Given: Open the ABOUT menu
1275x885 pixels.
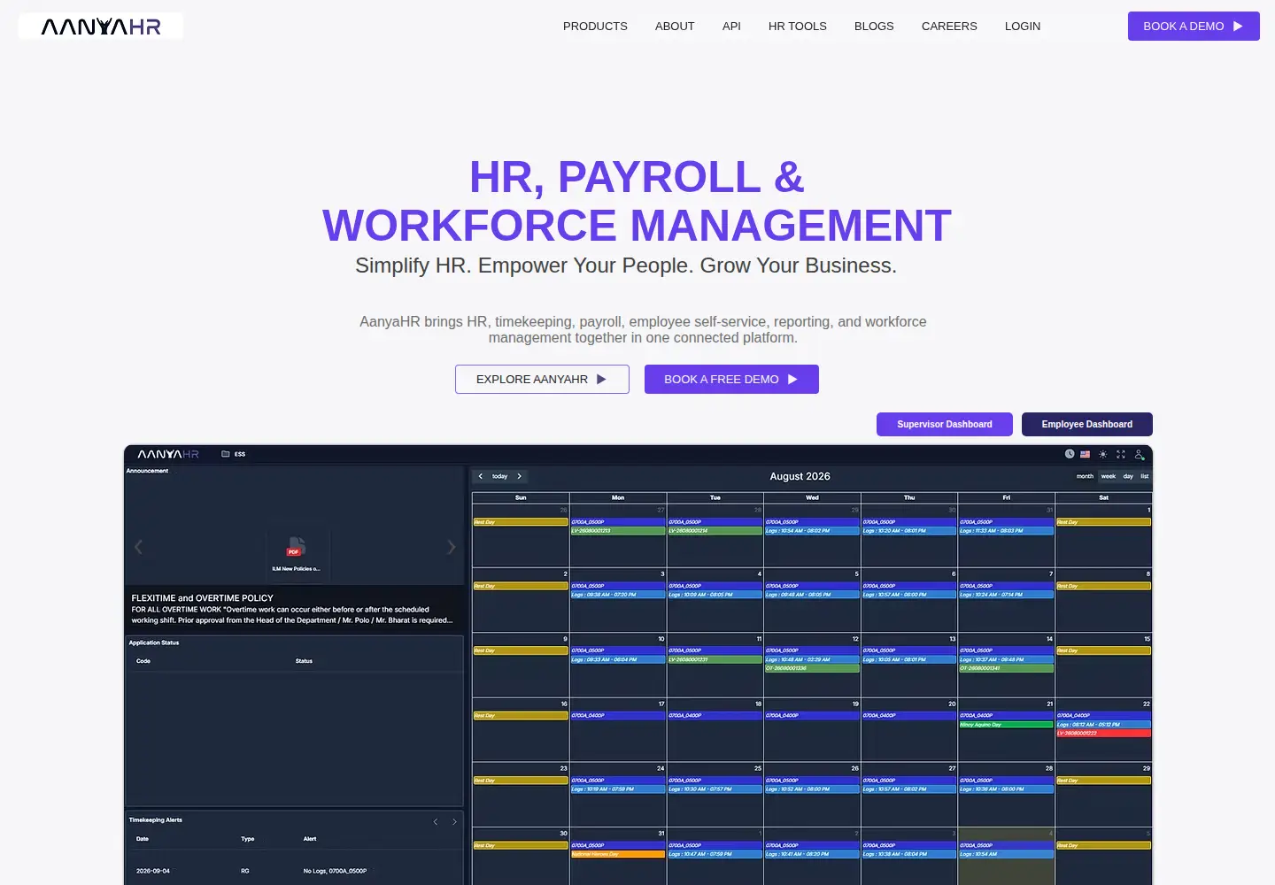Looking at the screenshot, I should point(675,27).
